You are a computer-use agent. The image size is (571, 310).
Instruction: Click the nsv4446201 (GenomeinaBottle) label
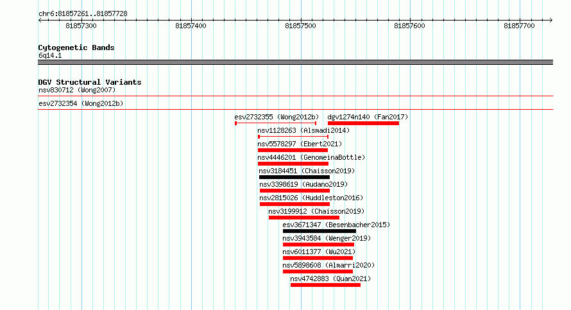311,157
